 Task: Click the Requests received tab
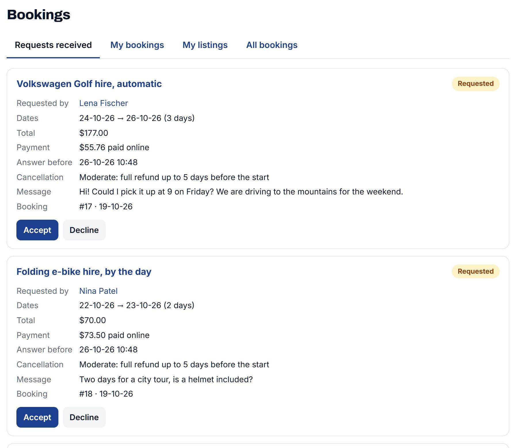pyautogui.click(x=53, y=45)
